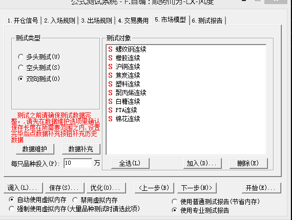Click the S icon beside 棉花连续

(111, 119)
